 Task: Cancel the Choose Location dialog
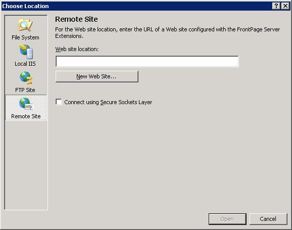(268, 219)
